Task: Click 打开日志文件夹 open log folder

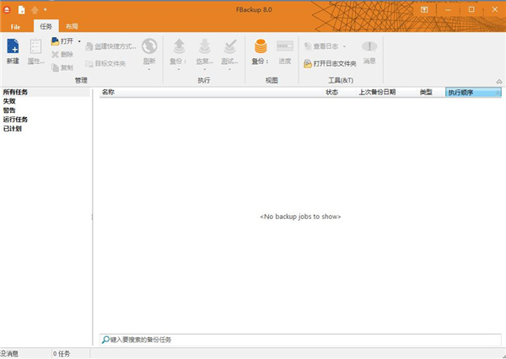Action: 330,63
